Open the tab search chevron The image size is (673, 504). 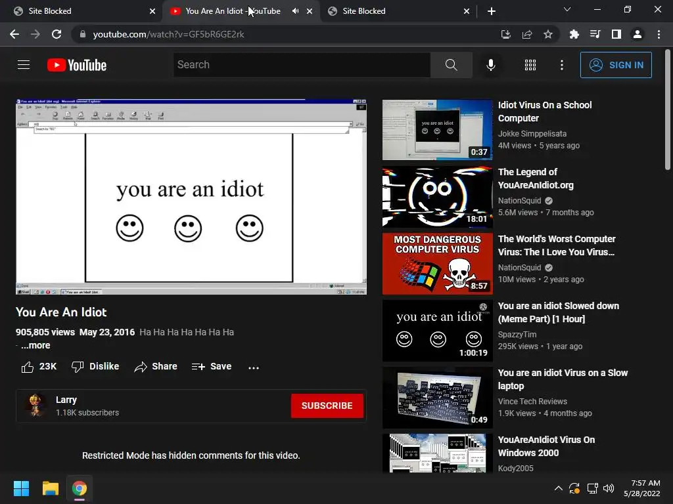[567, 9]
